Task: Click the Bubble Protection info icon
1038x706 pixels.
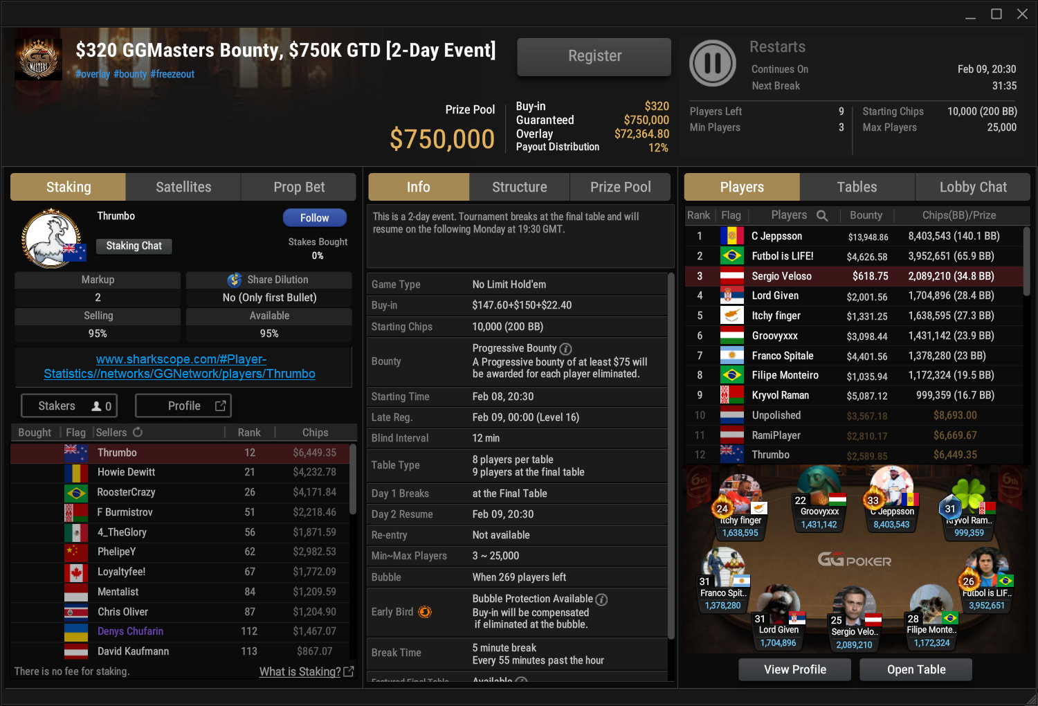Action: 601,599
